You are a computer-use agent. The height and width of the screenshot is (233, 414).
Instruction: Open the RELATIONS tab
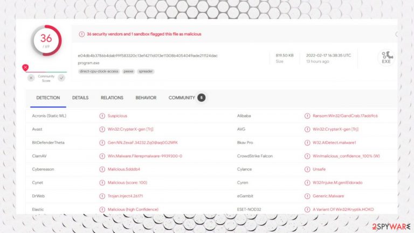[x=112, y=98]
